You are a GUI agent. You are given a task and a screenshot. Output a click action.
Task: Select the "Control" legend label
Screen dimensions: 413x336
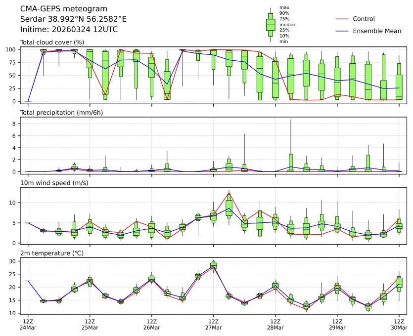(364, 19)
